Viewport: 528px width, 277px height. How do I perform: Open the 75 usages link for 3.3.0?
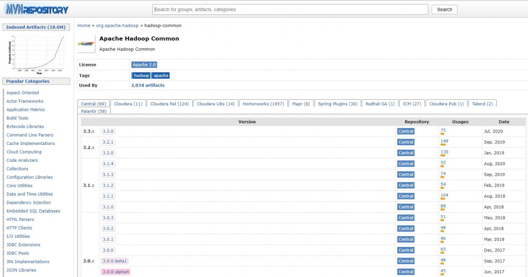[443, 130]
